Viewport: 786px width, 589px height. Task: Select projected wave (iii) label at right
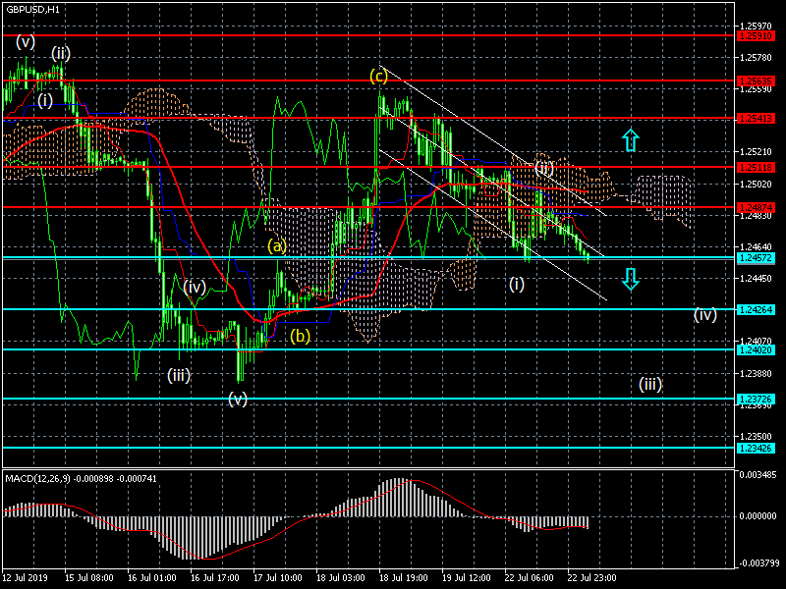(x=650, y=384)
